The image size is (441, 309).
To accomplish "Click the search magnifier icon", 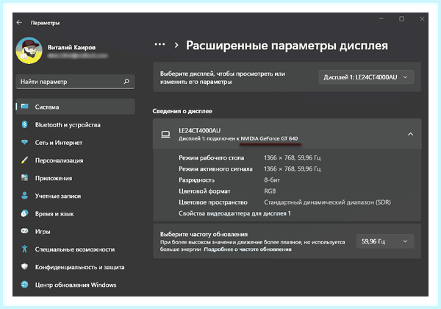I will (x=126, y=82).
